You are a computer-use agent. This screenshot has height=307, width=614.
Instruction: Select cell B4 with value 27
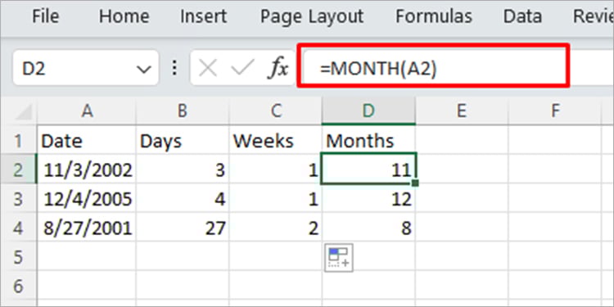click(183, 228)
